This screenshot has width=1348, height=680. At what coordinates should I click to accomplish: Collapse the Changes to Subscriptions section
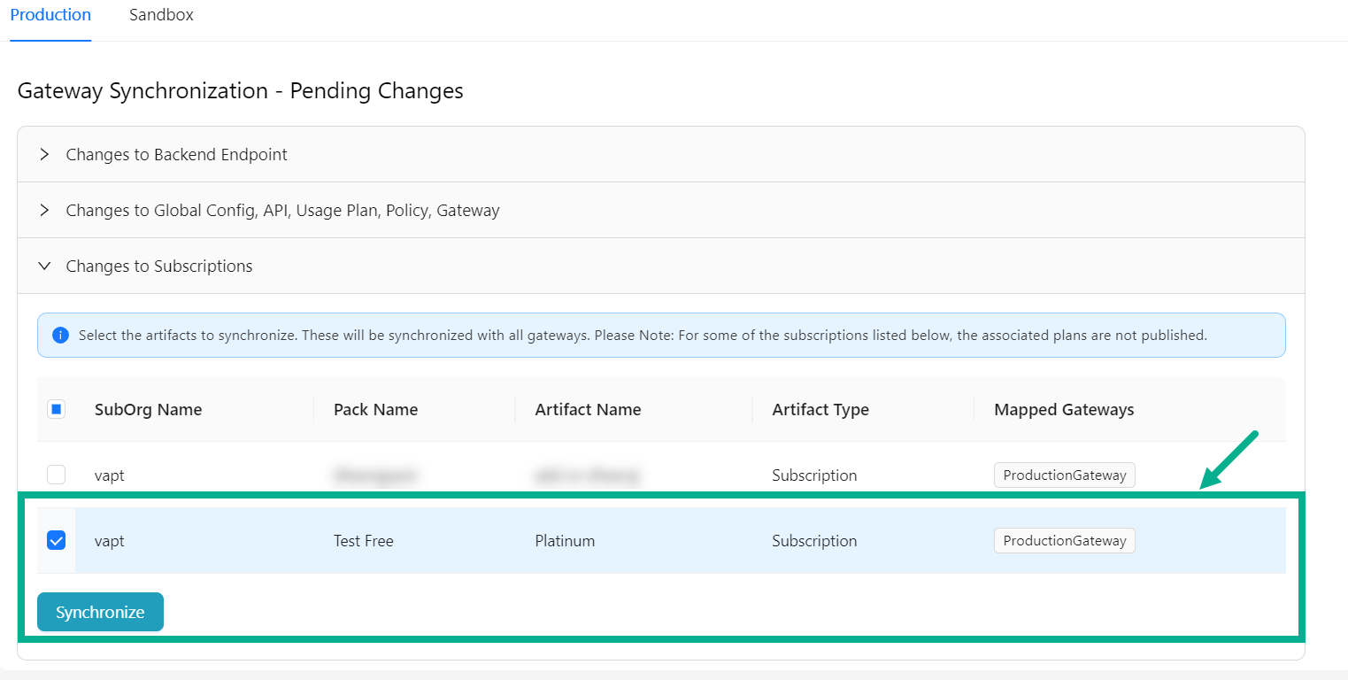(158, 267)
